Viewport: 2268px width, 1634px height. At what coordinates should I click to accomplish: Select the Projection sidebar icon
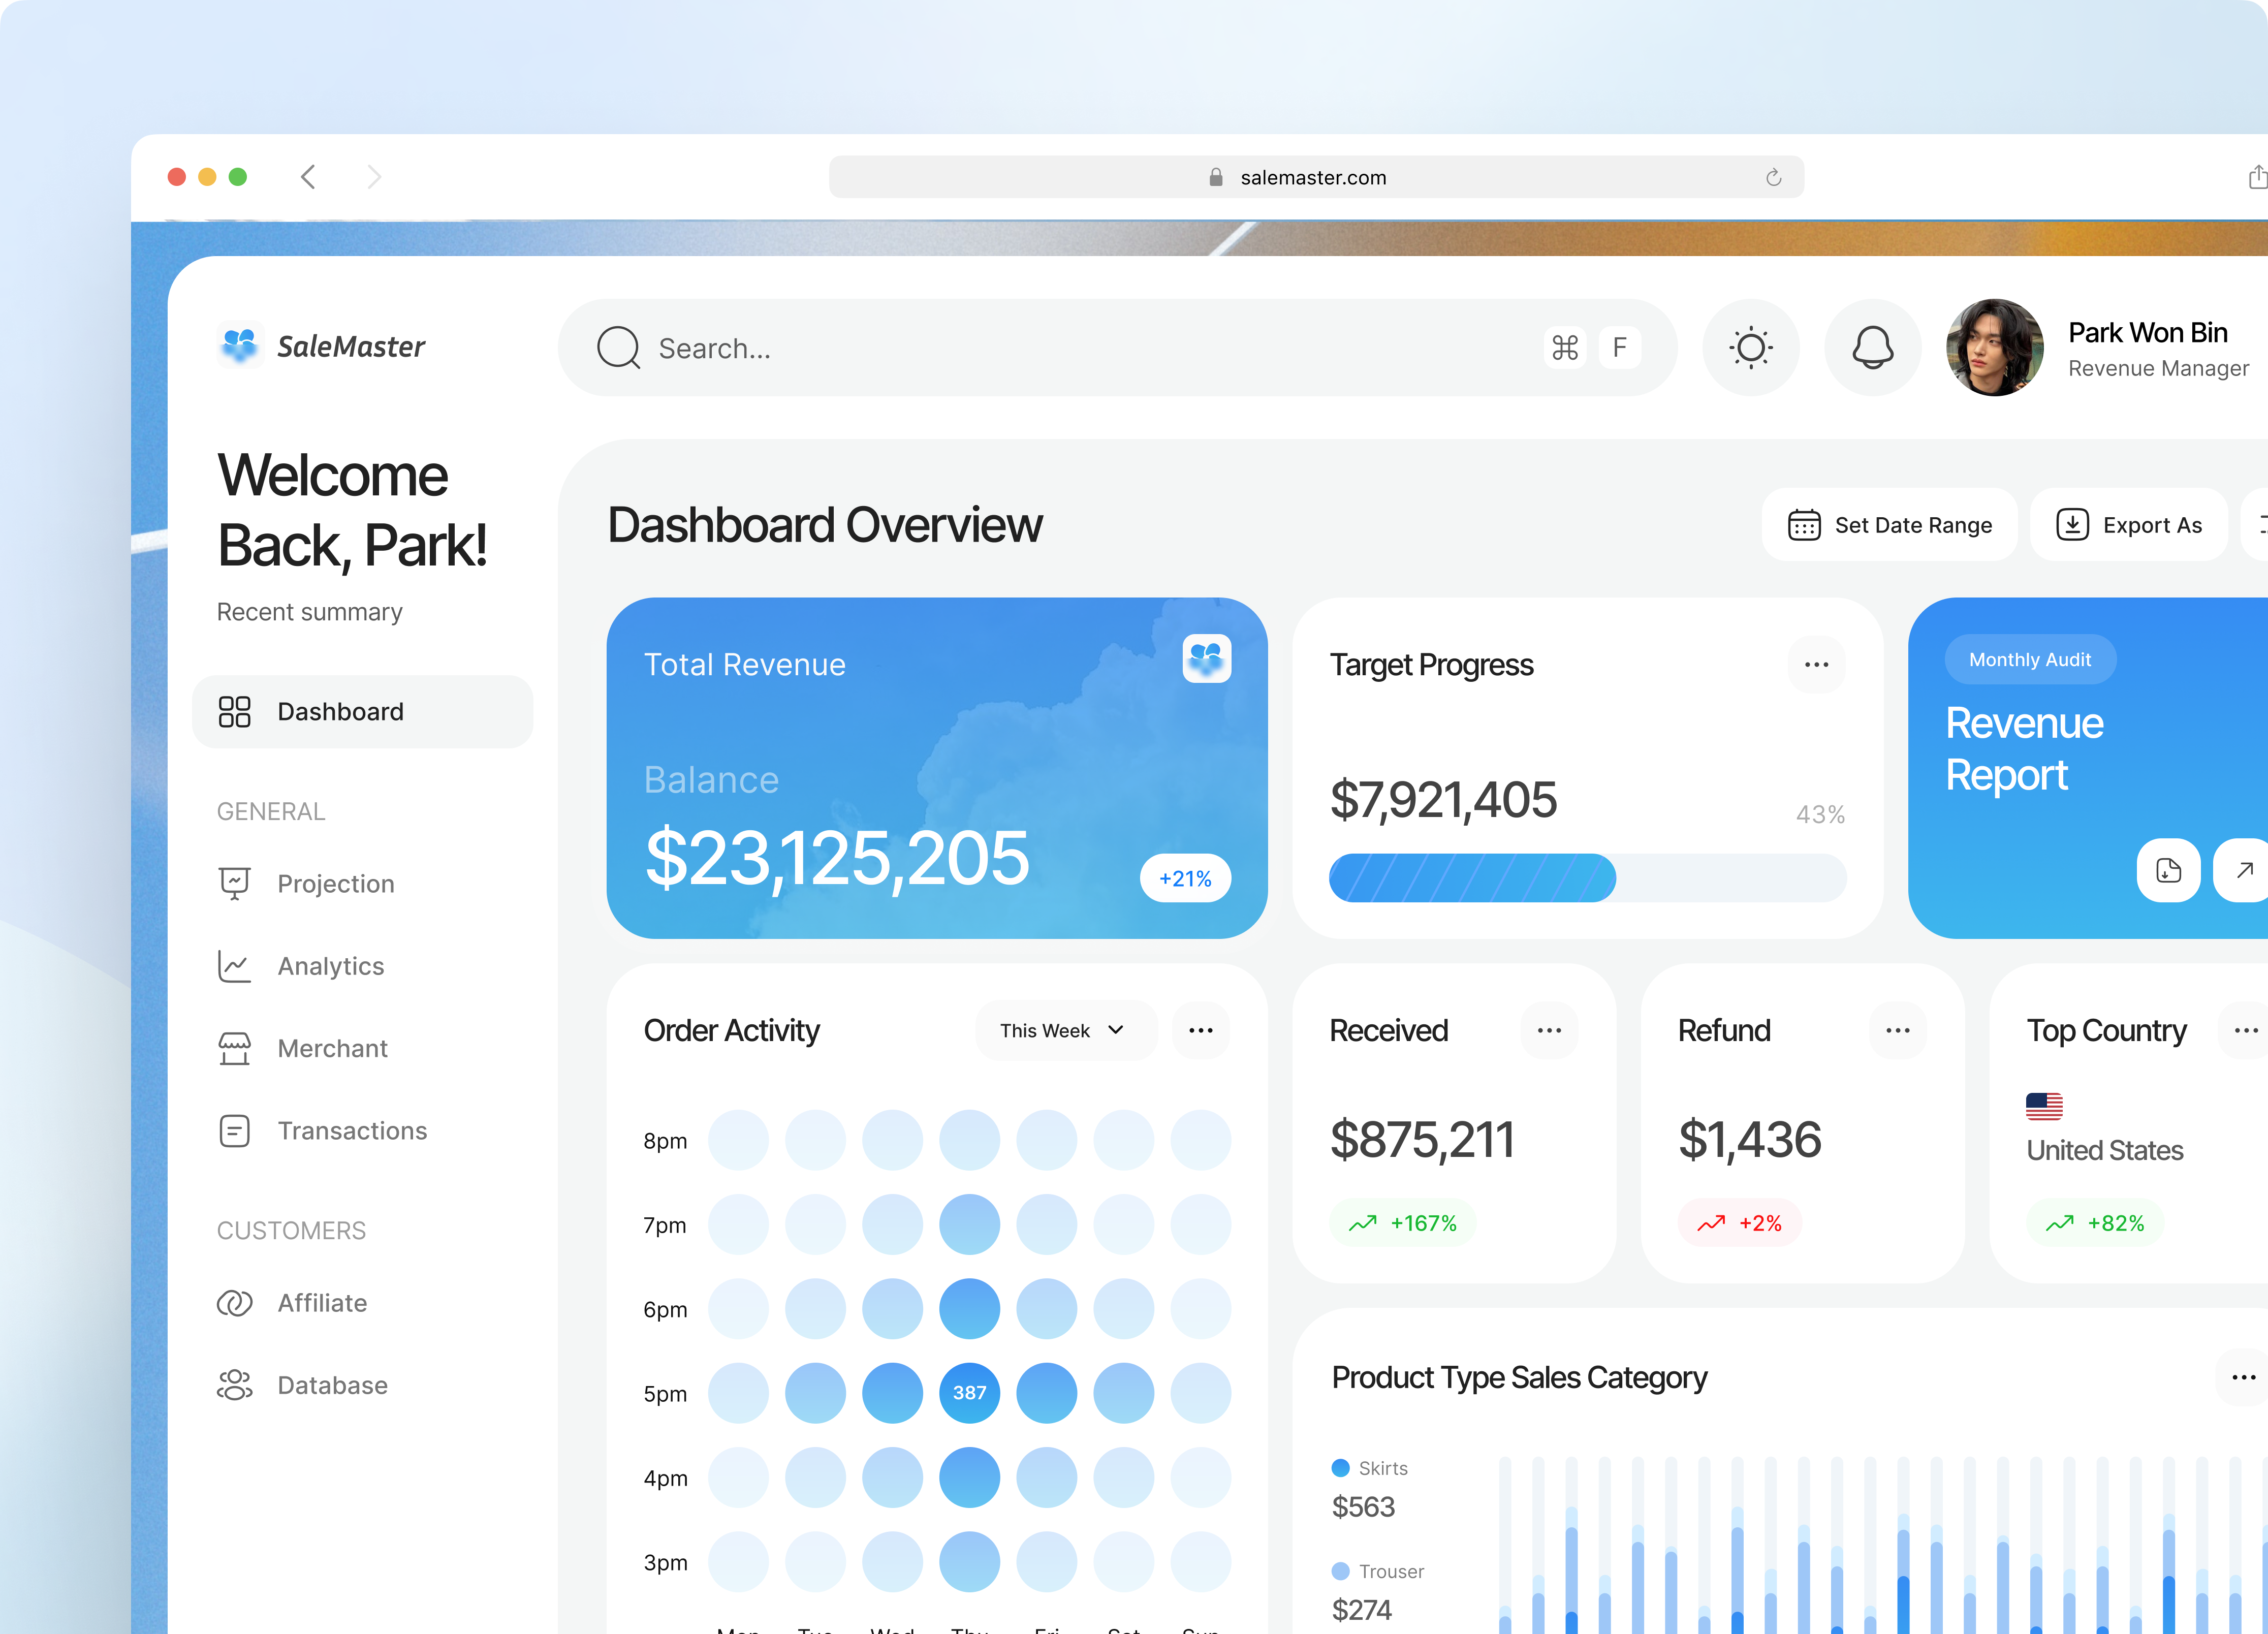(234, 883)
